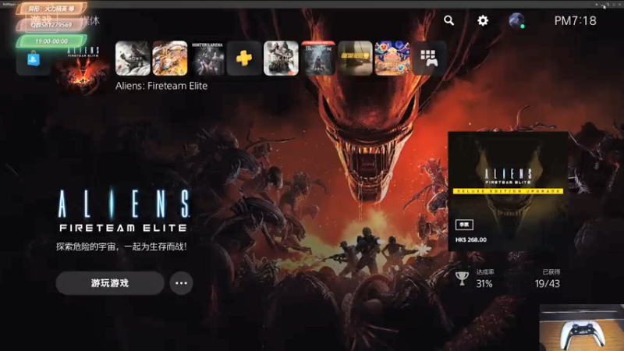The width and height of the screenshot is (624, 351).
Task: Click the Aliens: Fireteam Elite title label
Action: 161,86
